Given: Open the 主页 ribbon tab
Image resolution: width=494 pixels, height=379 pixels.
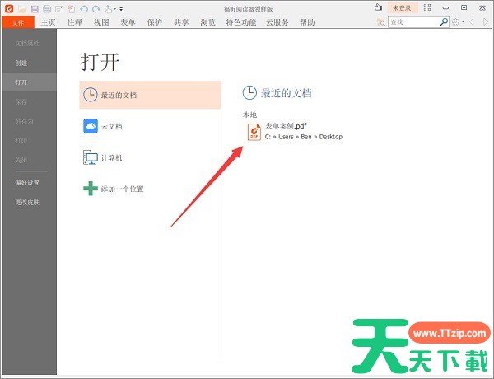Looking at the screenshot, I should pyautogui.click(x=49, y=22).
